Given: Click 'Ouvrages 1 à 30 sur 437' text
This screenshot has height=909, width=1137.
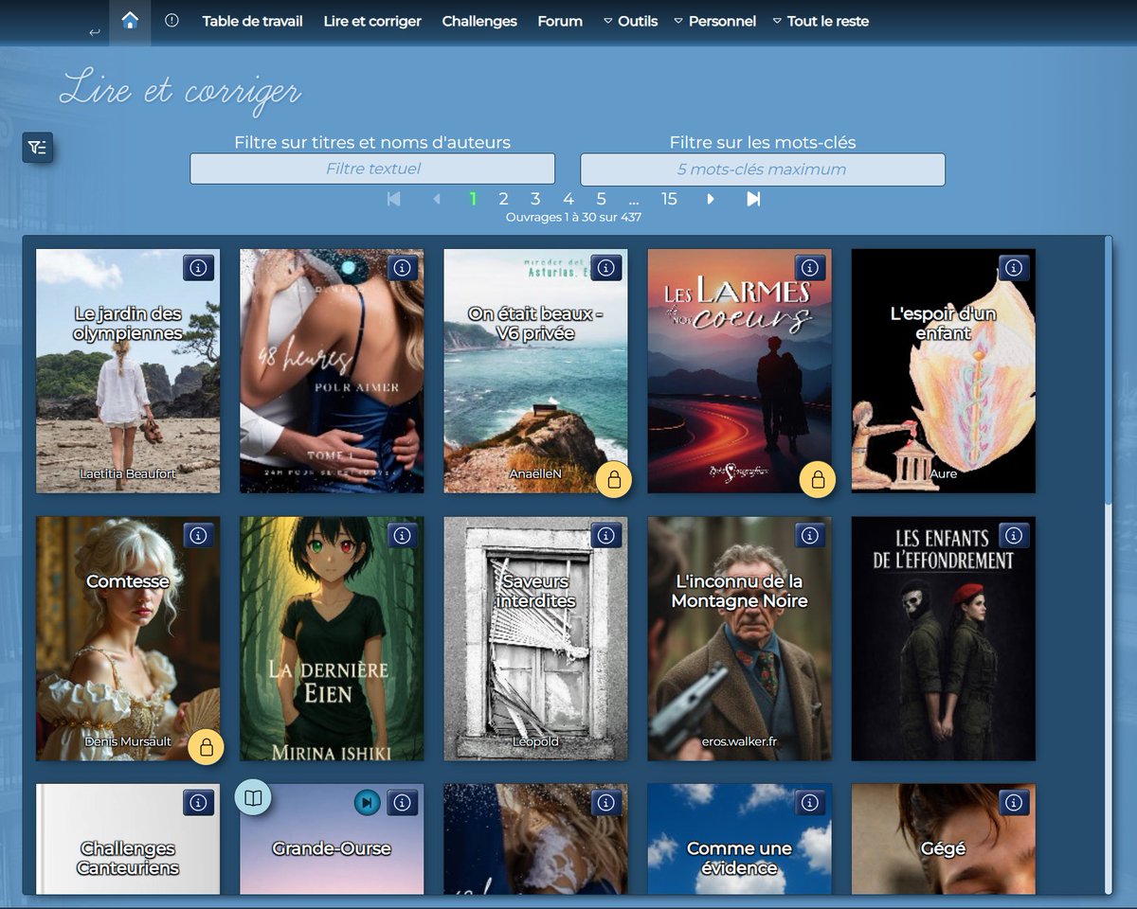Looking at the screenshot, I should click(573, 217).
